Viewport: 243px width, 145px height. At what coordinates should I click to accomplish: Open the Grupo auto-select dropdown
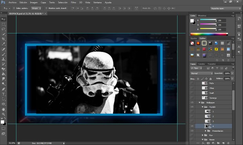pyautogui.click(x=36, y=8)
